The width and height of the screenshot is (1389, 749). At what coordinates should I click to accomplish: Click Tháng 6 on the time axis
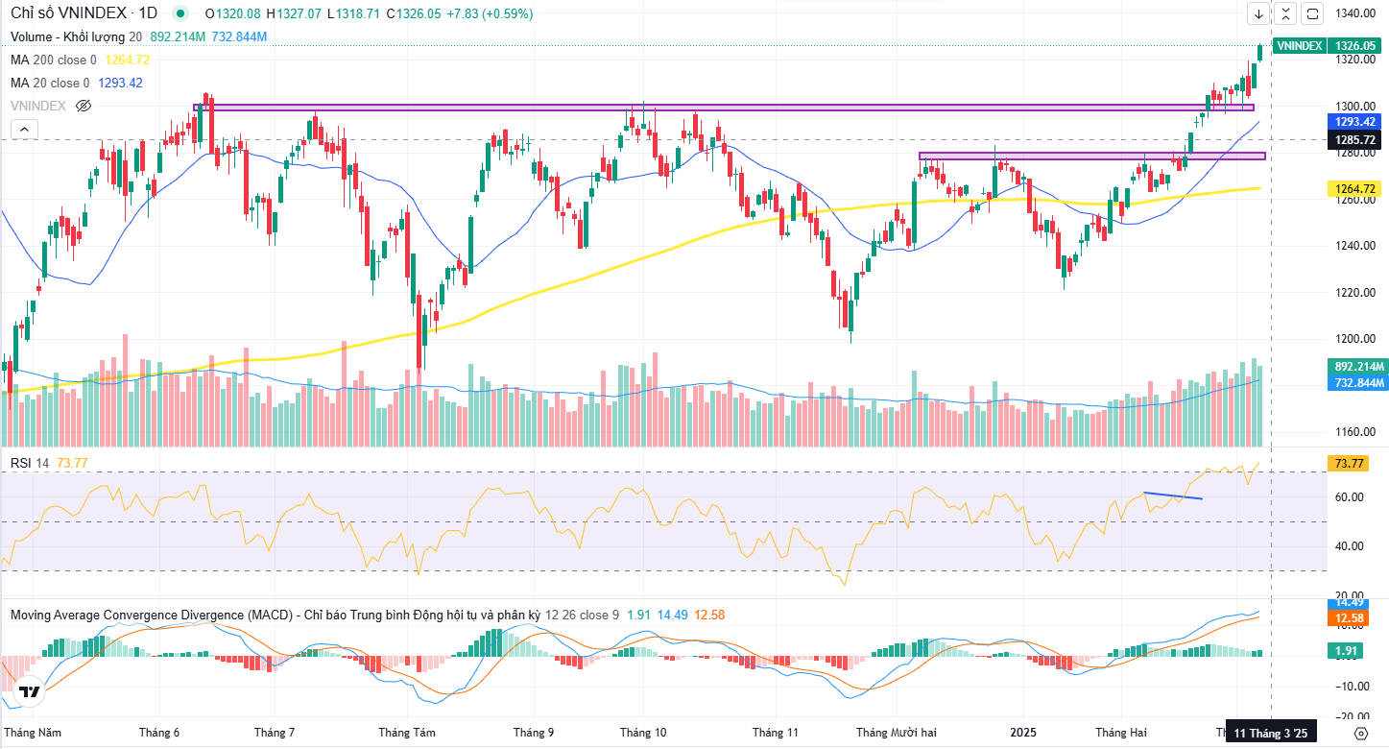pyautogui.click(x=159, y=733)
